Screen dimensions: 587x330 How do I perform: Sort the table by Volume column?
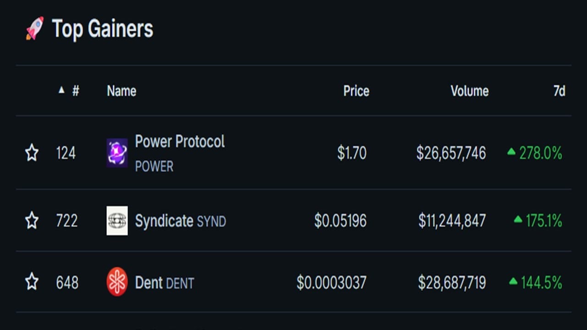tap(470, 91)
